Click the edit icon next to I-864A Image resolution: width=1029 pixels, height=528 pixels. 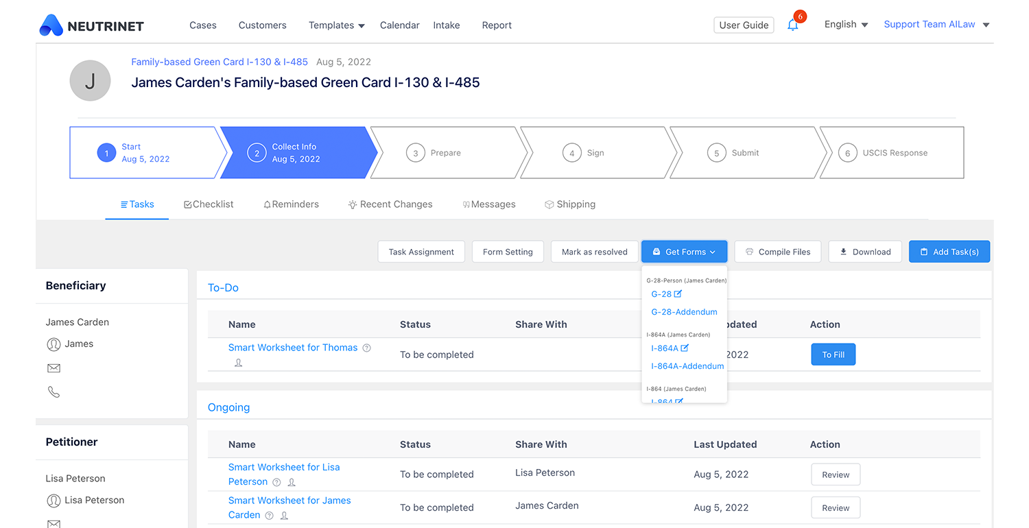(x=685, y=348)
